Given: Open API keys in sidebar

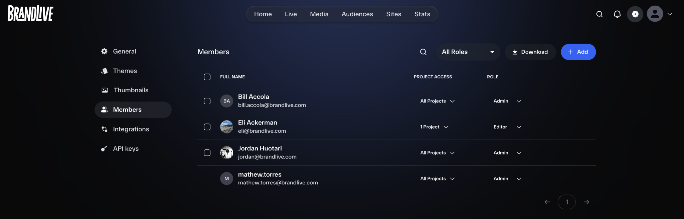Looking at the screenshot, I should [133, 148].
